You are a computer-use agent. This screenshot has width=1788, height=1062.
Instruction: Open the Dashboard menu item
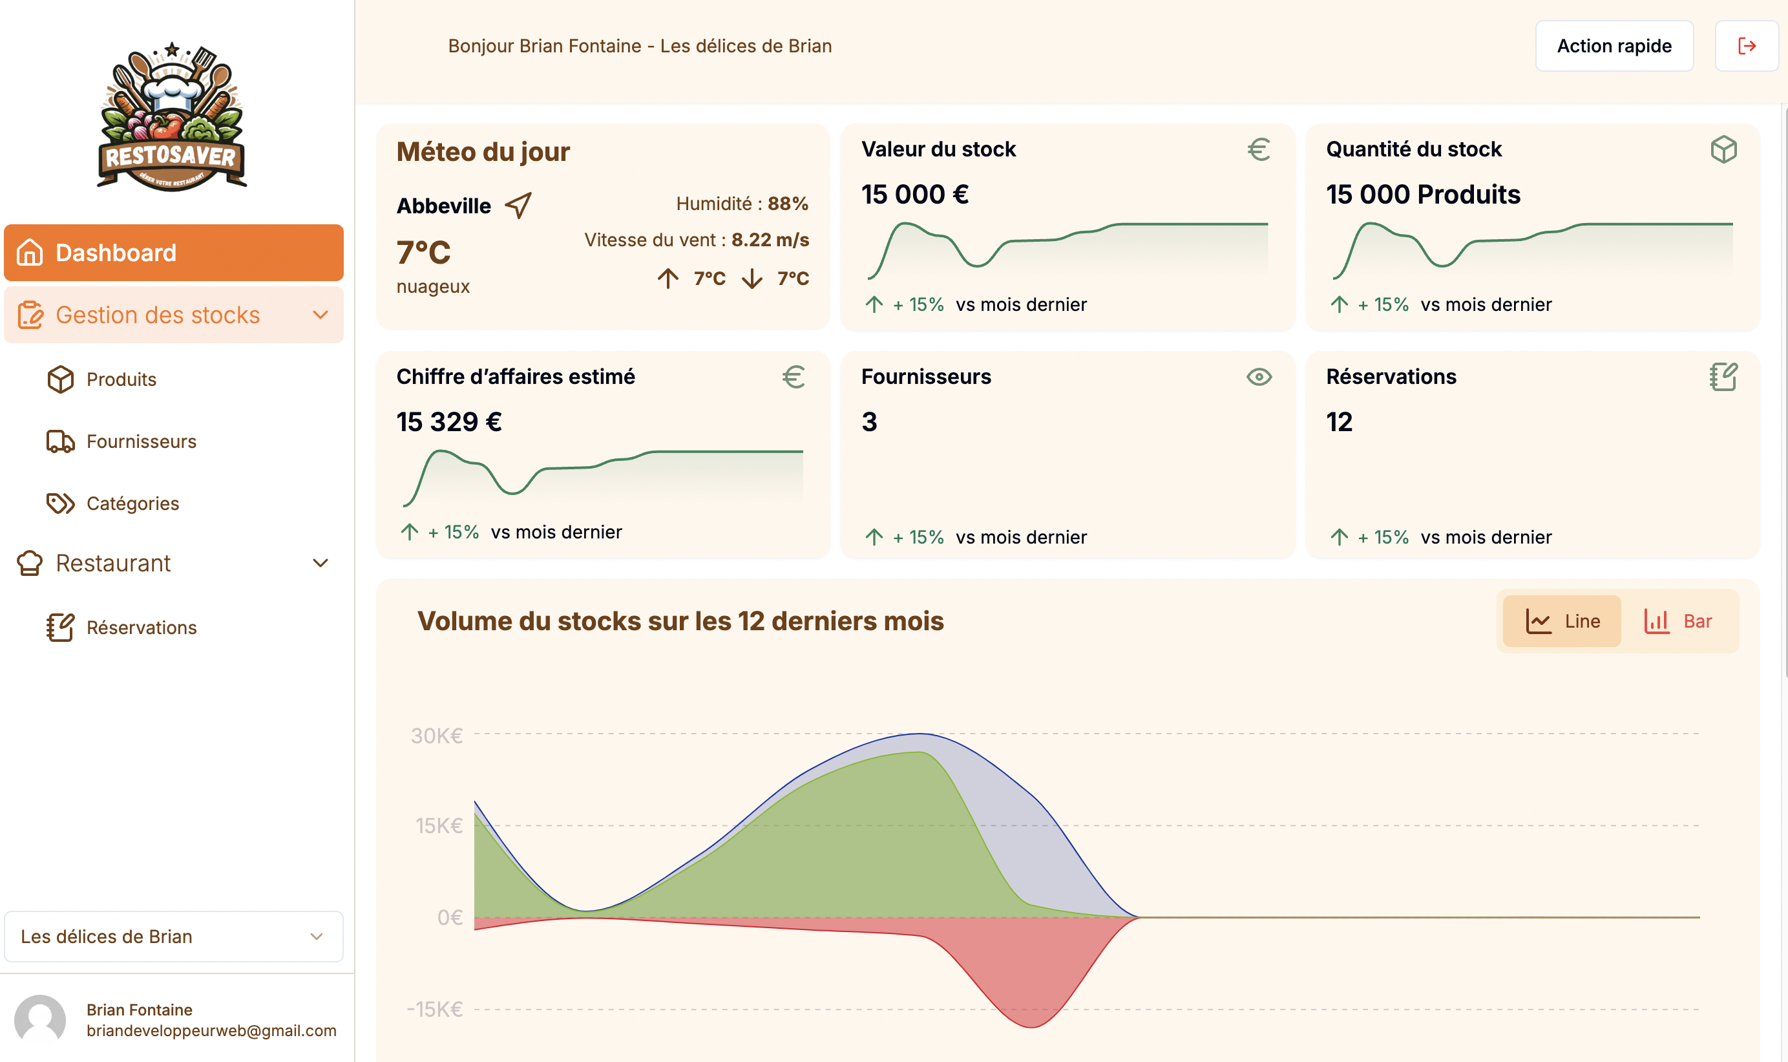point(173,253)
